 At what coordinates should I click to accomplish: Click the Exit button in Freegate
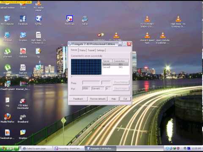tap(125, 99)
